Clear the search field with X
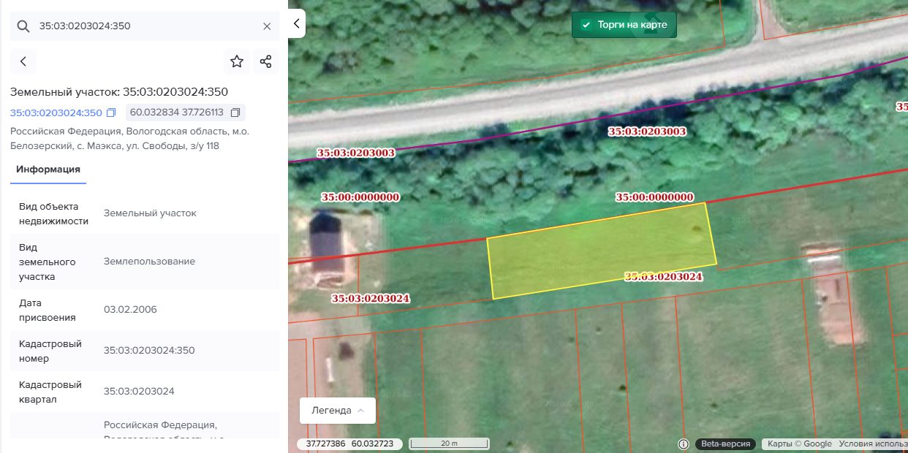This screenshot has height=453, width=908. coord(267,26)
